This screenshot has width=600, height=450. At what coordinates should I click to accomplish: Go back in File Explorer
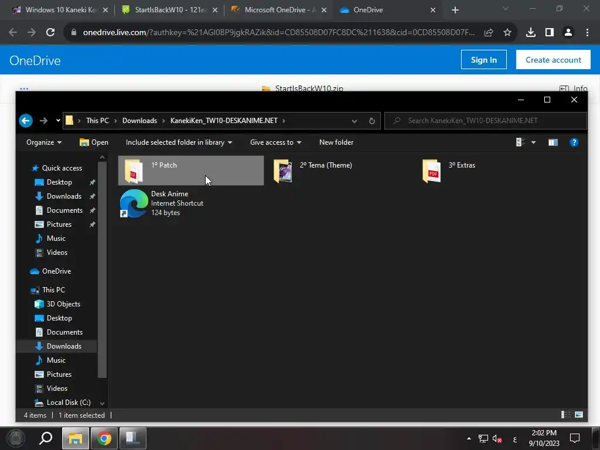(26, 121)
